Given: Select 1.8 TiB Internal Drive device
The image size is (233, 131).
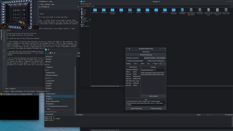Looking at the screenshot, I should click(x=57, y=106).
